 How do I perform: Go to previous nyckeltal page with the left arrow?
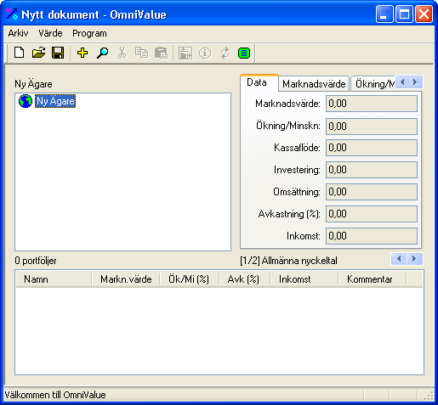[x=399, y=259]
